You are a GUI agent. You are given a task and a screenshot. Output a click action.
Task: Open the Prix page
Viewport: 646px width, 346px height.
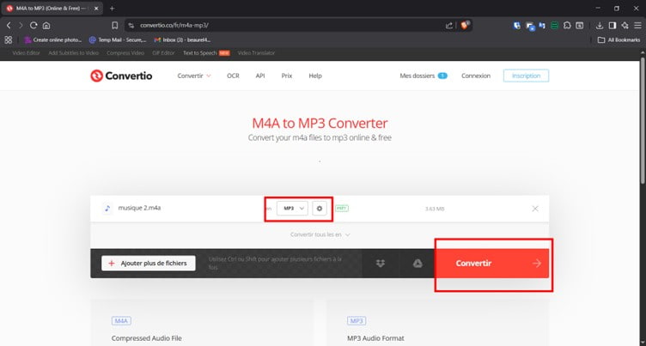coord(287,76)
